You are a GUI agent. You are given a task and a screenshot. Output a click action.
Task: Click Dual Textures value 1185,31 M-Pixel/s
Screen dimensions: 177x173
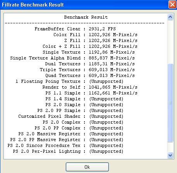click(x=112, y=64)
